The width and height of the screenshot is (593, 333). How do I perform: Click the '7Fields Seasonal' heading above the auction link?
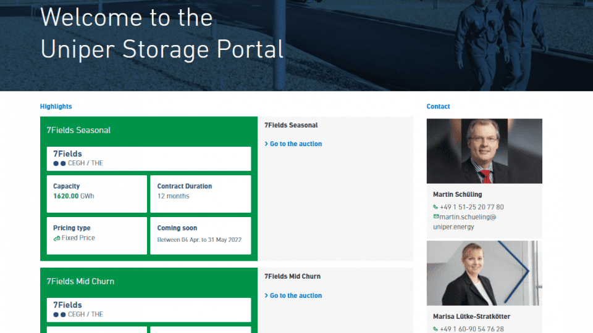click(x=291, y=125)
